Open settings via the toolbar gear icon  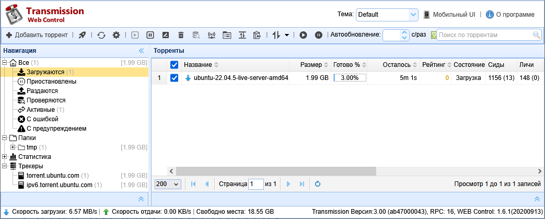click(116, 35)
